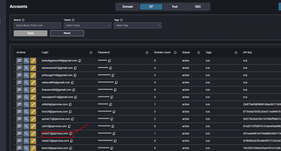This screenshot has width=281, height=151.
Task: Copy the login vadozul854@gmail.com
Action: [72, 83]
